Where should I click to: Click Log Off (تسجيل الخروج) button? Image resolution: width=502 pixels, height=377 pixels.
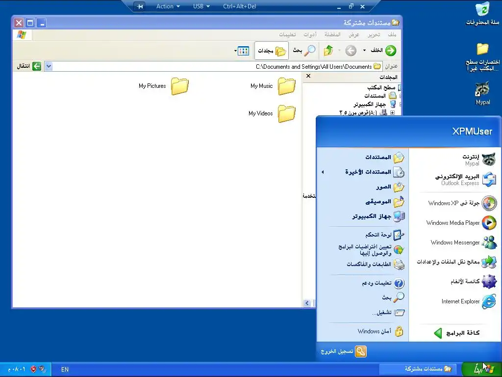coord(344,351)
